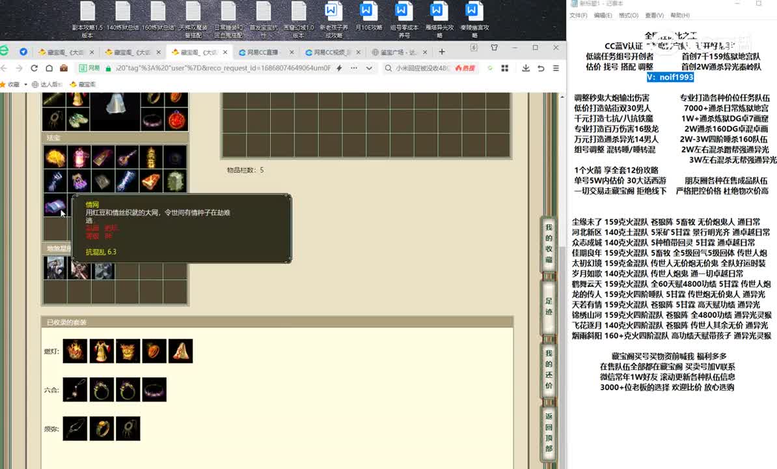Open the browser hamburger main menu

tap(556, 68)
